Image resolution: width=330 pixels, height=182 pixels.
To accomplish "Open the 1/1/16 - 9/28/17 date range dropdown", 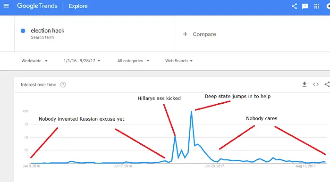I will (x=82, y=61).
